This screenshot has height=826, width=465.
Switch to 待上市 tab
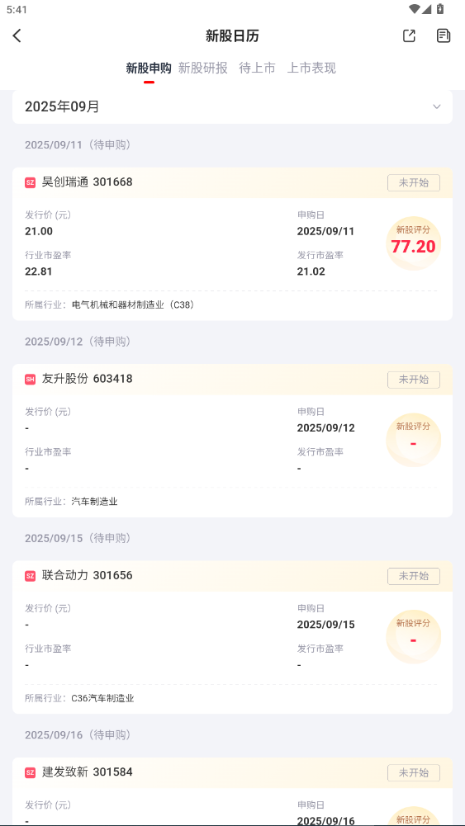[x=258, y=68]
